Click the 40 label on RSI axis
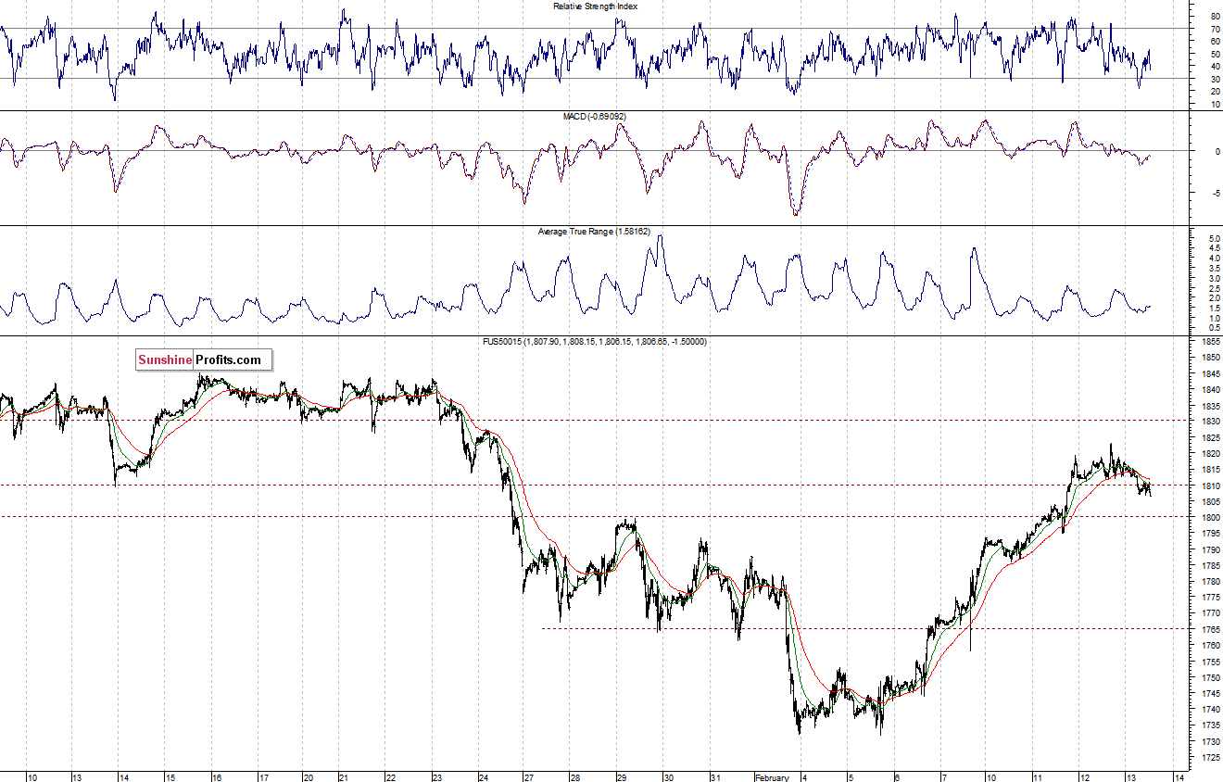 (x=1214, y=66)
